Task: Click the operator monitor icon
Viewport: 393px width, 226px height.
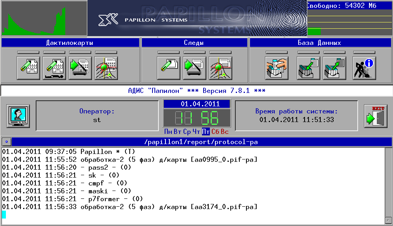Action: [18, 116]
